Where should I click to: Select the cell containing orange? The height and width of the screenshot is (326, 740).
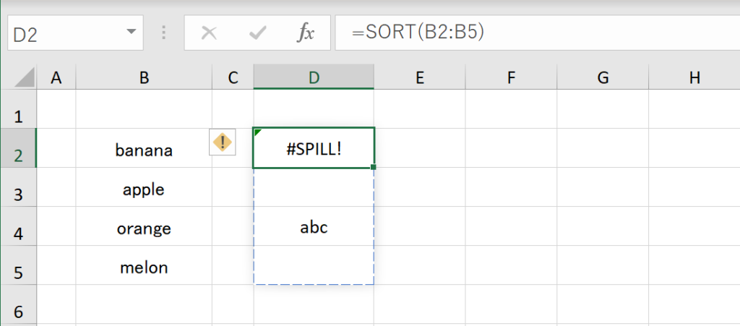[144, 228]
